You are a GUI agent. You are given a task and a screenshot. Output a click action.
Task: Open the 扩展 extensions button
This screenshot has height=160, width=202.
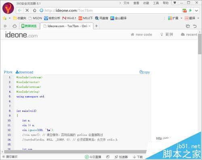click(x=173, y=18)
